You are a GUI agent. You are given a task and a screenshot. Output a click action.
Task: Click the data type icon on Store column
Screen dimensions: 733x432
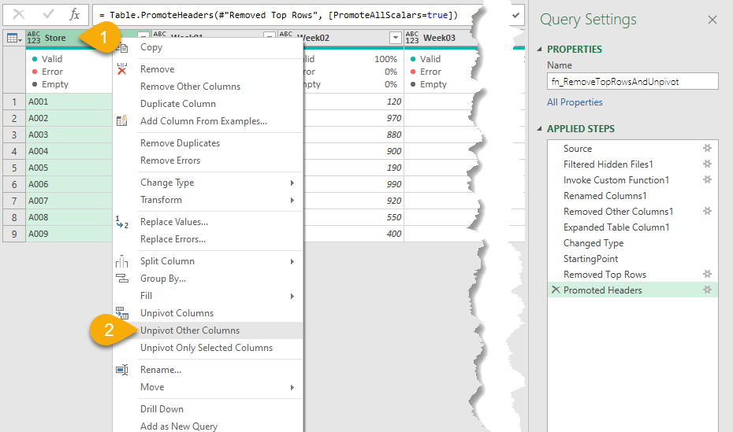[34, 38]
